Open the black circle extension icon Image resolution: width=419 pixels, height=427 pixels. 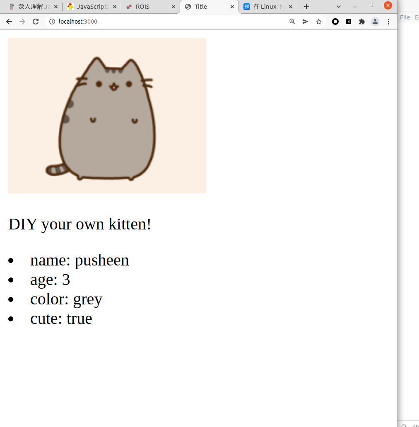335,22
